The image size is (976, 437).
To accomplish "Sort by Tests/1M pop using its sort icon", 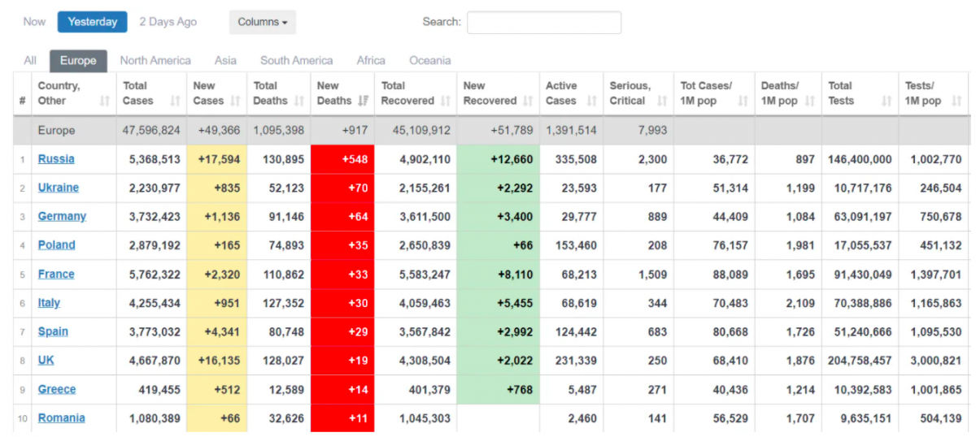I will (956, 101).
